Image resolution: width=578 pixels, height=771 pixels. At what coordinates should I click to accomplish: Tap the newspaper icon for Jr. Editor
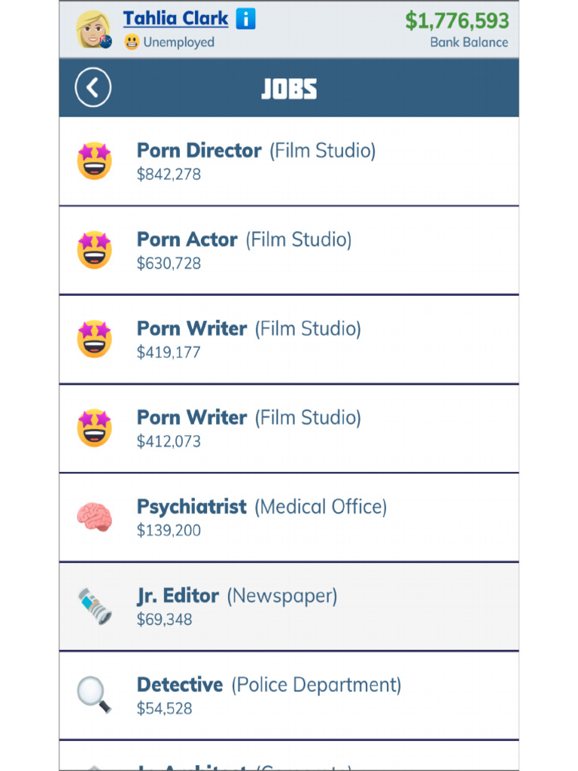pos(94,606)
